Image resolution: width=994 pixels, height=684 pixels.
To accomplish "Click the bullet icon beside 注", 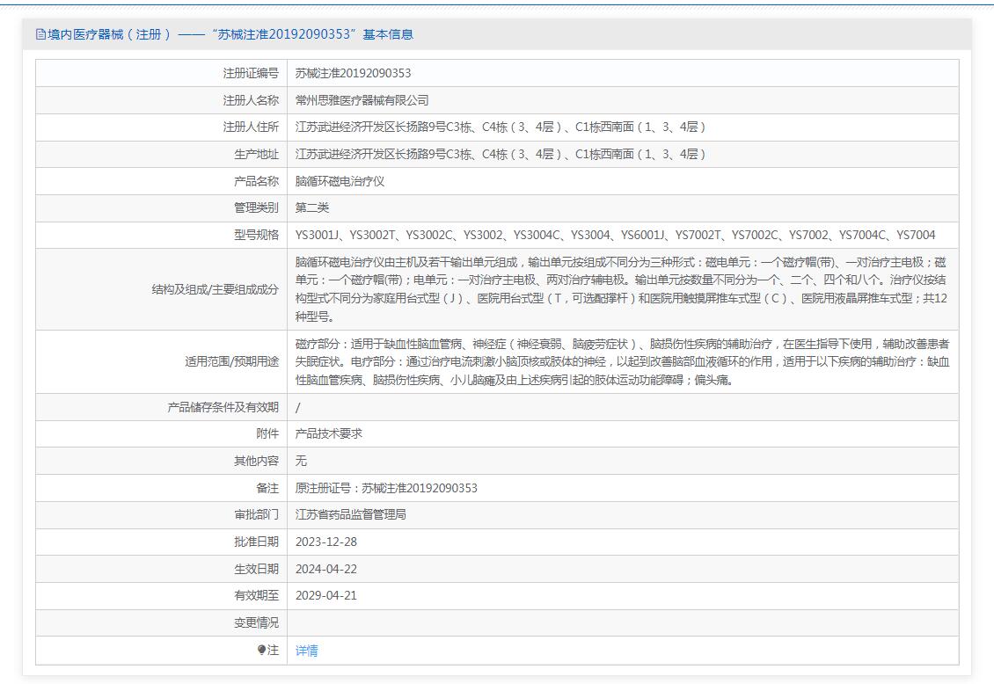I will pyautogui.click(x=261, y=651).
